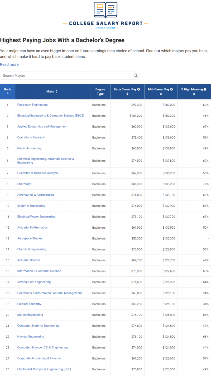This screenshot has width=211, height=377.
Task: Open Corporate Accounting & Finance link
Action: coord(39,358)
